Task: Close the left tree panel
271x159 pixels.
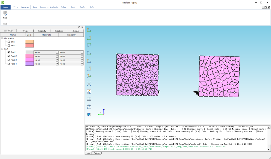Action: tap(82, 27)
